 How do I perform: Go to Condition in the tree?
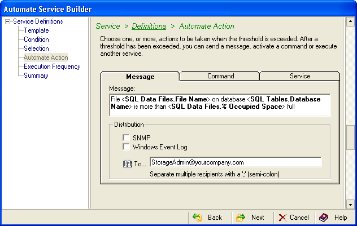[x=36, y=39]
